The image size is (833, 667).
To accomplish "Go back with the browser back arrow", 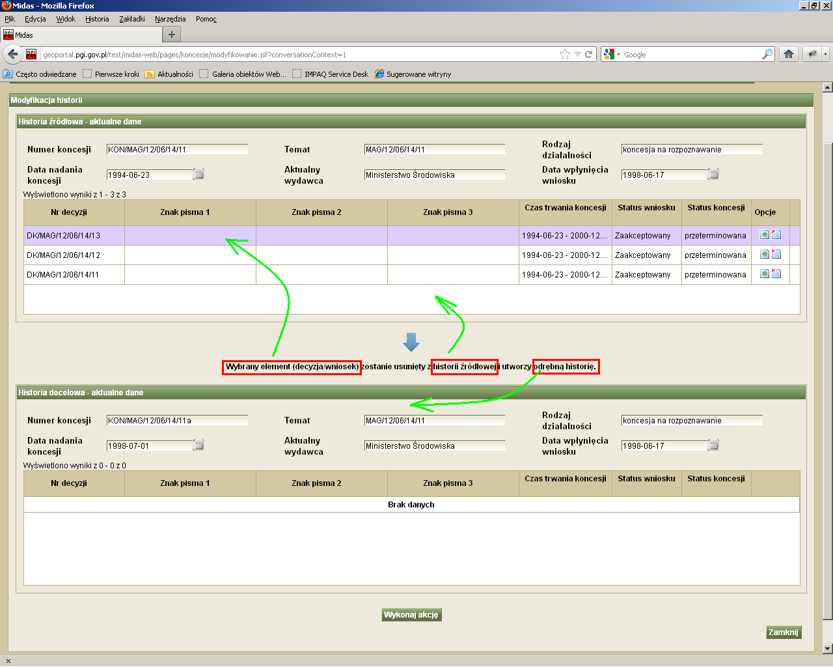I will tap(12, 54).
